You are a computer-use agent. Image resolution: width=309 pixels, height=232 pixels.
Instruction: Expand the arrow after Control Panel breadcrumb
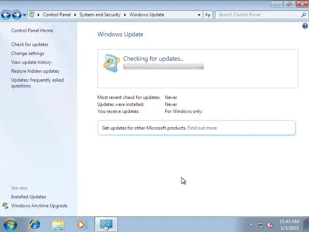click(x=75, y=15)
